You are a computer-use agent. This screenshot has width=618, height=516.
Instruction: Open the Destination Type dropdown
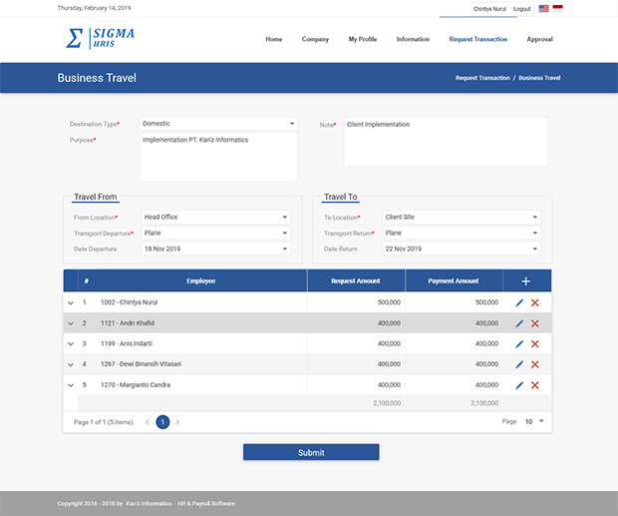click(218, 124)
